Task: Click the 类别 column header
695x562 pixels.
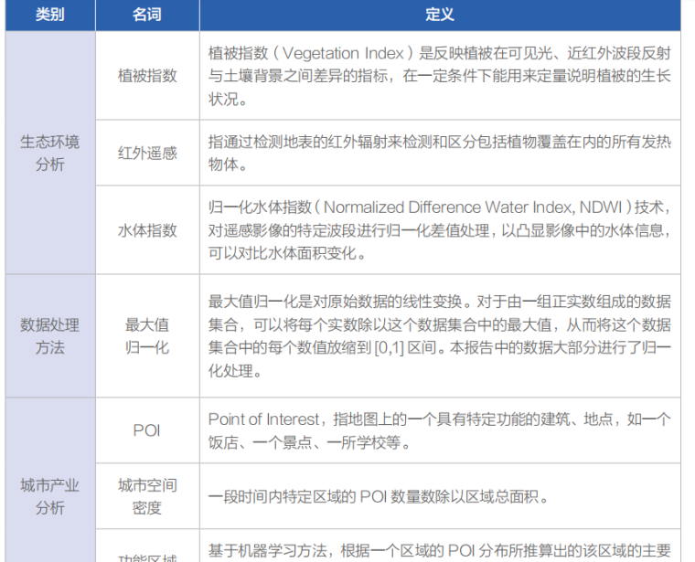Action: click(x=49, y=16)
